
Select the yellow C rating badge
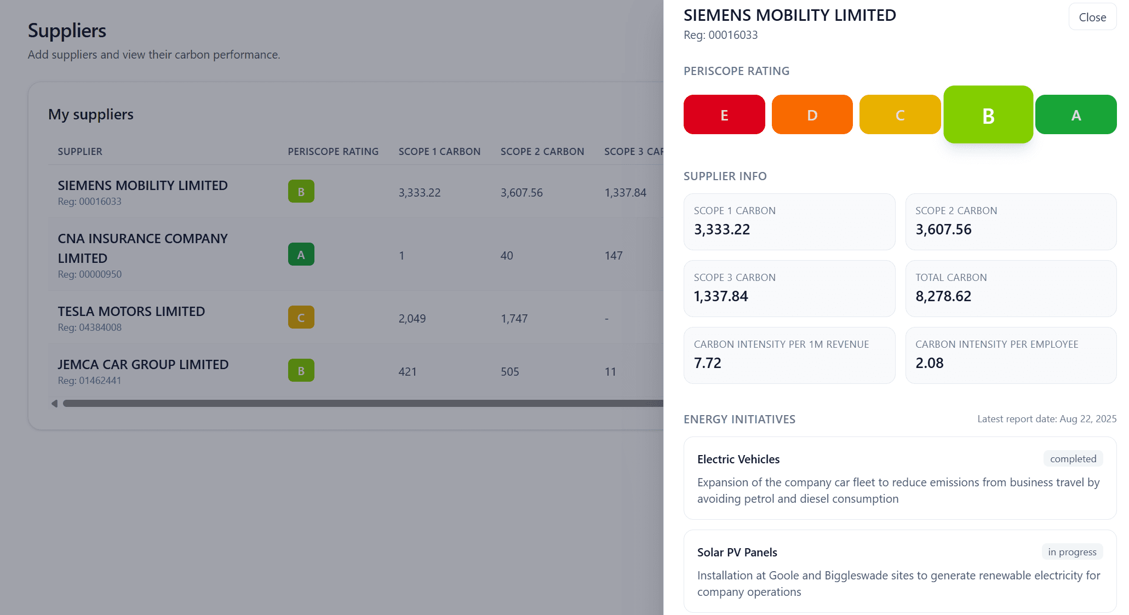click(x=899, y=114)
